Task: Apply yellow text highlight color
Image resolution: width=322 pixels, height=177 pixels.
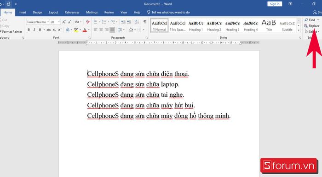Action: (x=76, y=30)
